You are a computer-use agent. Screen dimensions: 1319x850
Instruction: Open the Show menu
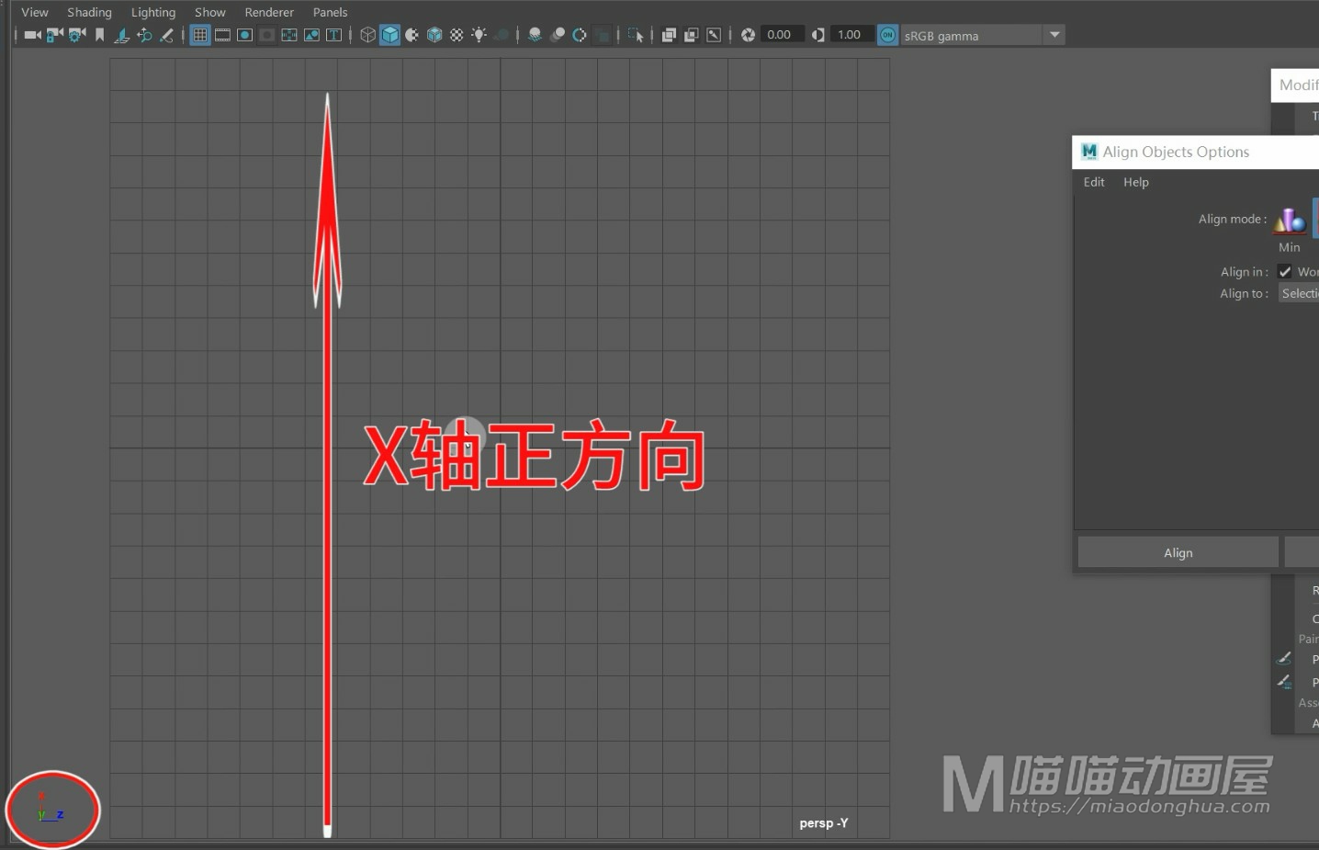[210, 12]
